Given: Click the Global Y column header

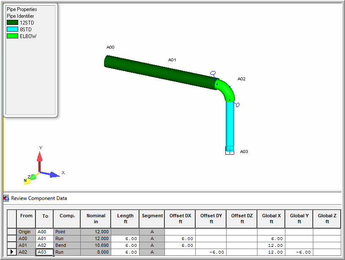Looking at the screenshot, I should pos(299,219).
